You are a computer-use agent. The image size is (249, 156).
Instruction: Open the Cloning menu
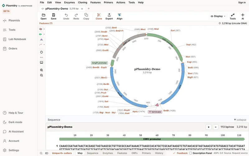(x=82, y=2)
